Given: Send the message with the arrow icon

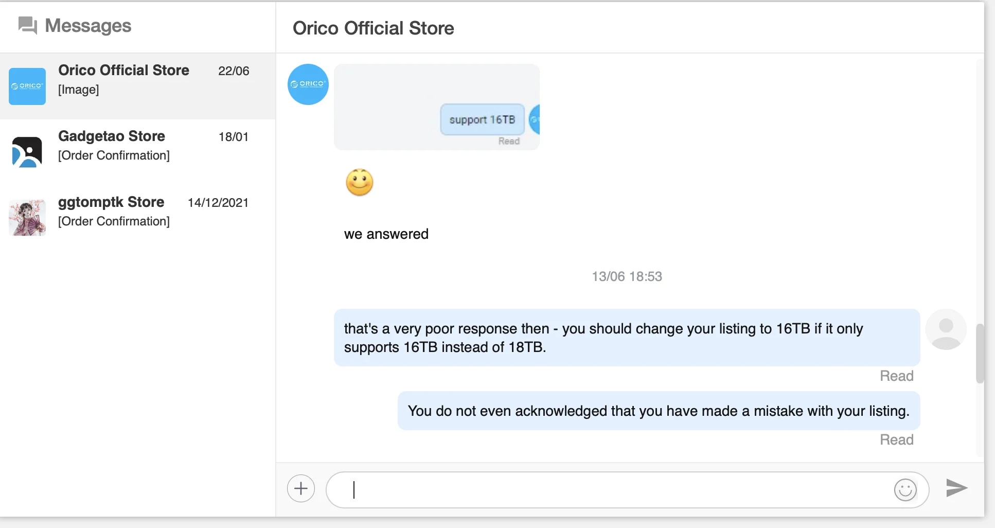Looking at the screenshot, I should (x=956, y=488).
